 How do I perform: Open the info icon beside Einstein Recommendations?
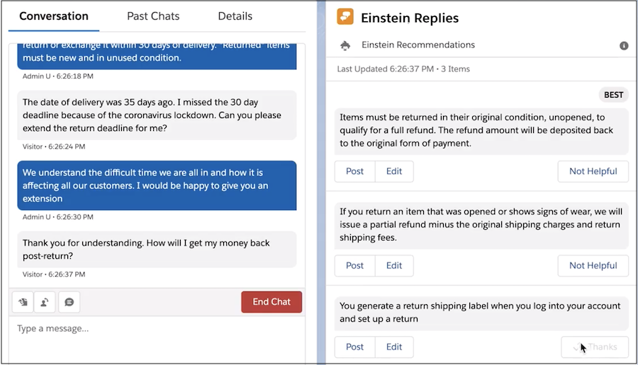click(624, 45)
